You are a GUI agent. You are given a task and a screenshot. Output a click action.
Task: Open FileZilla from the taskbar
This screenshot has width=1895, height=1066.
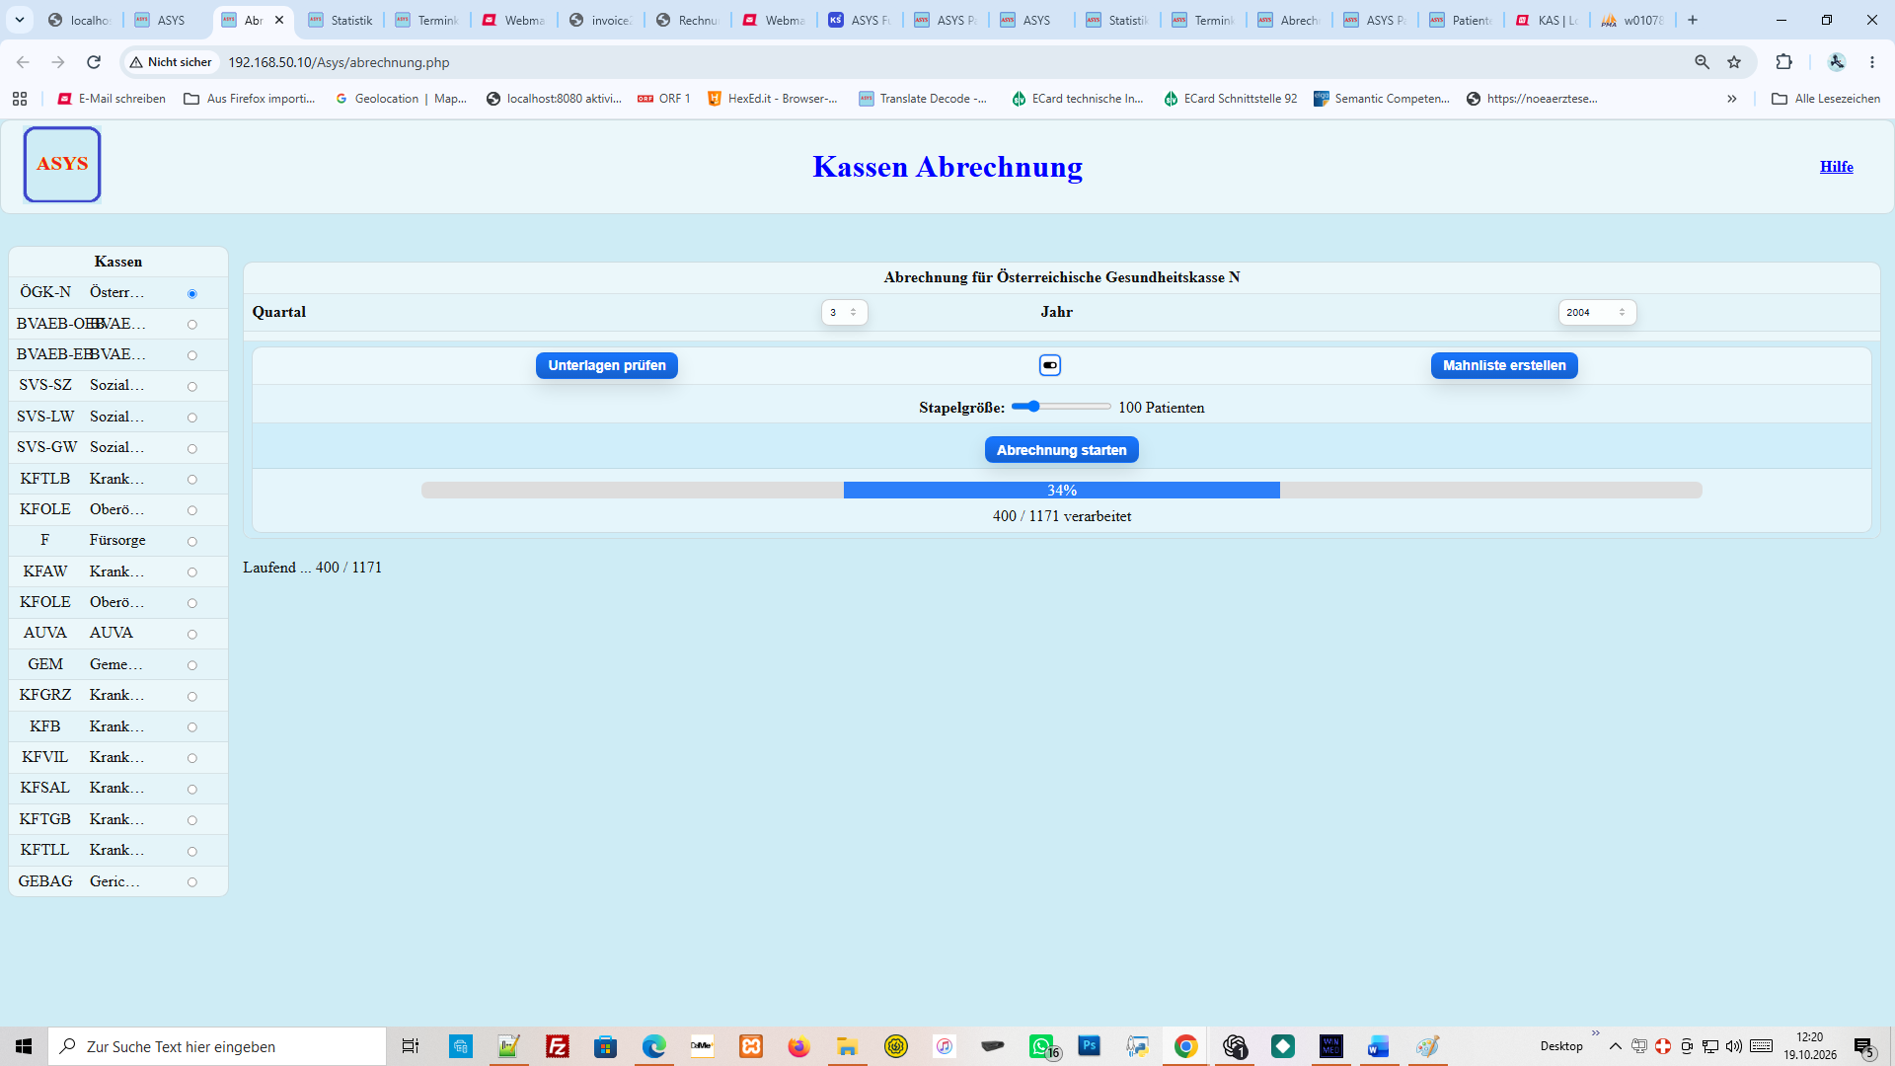pyautogui.click(x=558, y=1046)
